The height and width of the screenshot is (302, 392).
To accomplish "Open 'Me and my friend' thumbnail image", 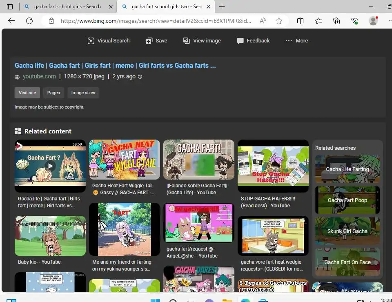I will point(125,229).
